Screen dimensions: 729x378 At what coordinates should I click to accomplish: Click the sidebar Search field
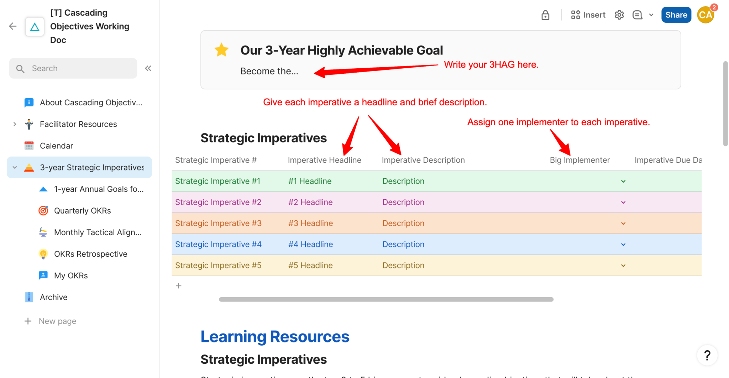pyautogui.click(x=73, y=68)
